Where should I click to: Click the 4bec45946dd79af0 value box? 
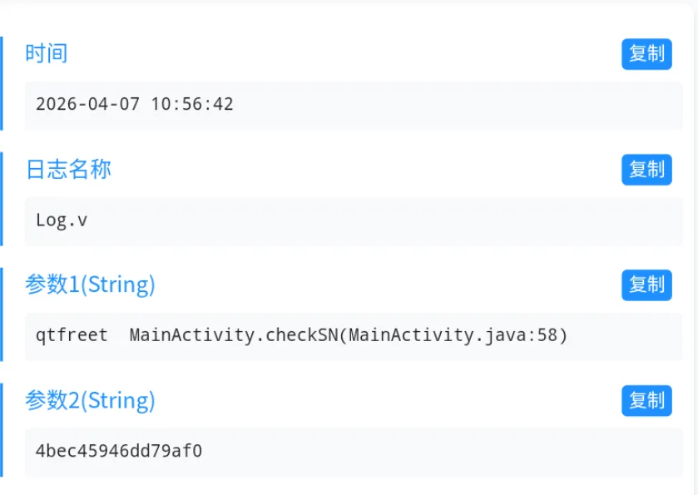coord(354,452)
